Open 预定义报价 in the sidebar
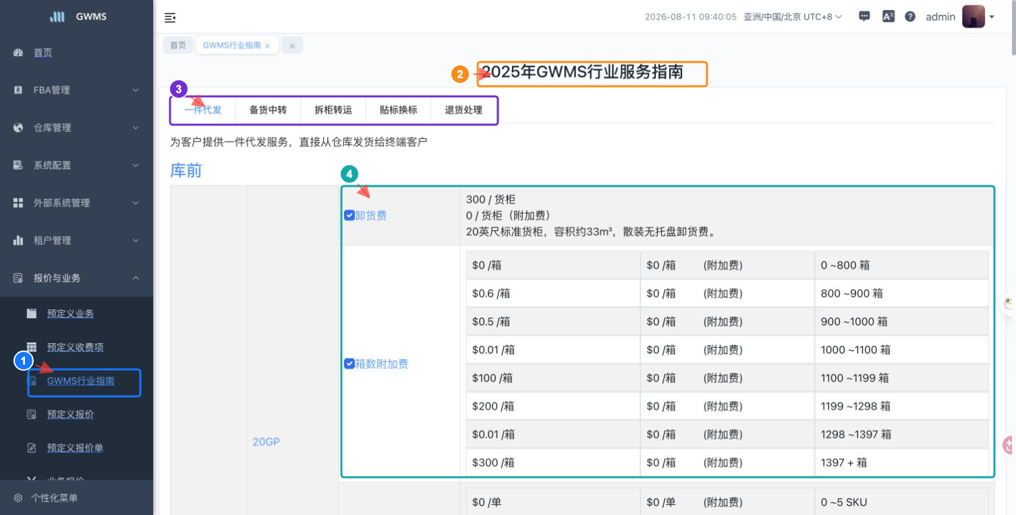1016x515 pixels. 70,415
